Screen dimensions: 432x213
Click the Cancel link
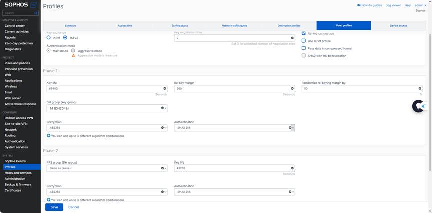73,207
